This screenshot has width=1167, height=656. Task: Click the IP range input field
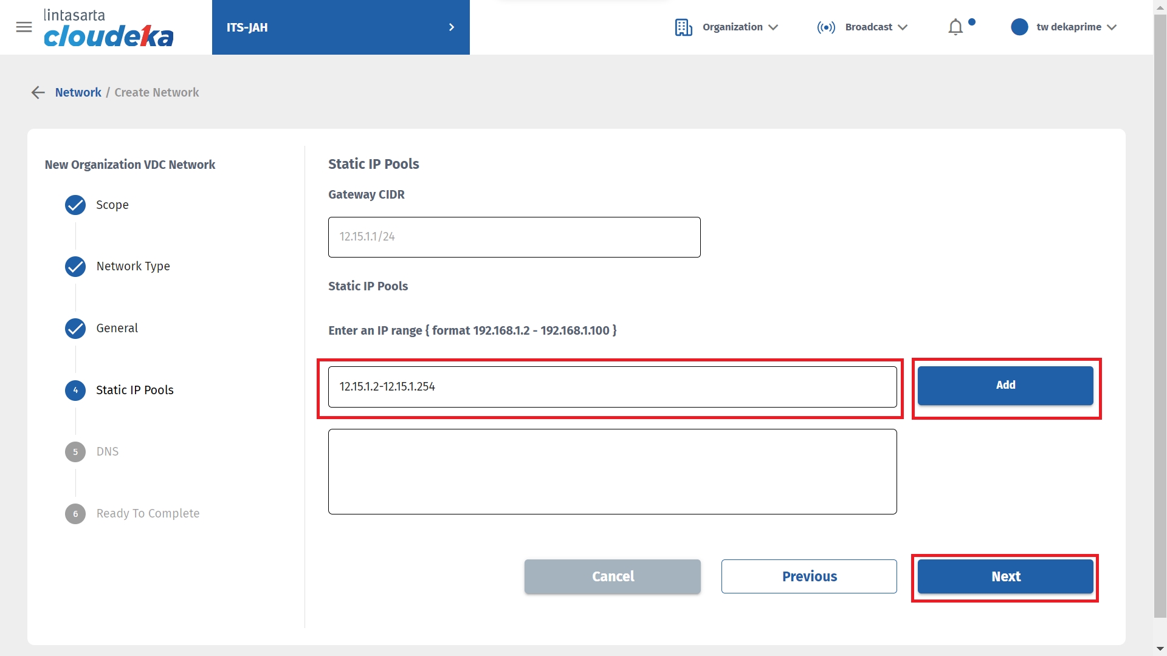click(612, 387)
